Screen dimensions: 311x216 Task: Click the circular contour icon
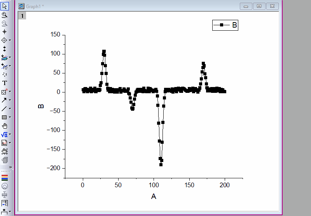point(4,186)
